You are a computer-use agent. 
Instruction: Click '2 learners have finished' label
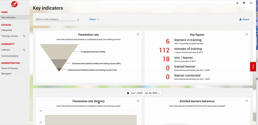[92, 70]
